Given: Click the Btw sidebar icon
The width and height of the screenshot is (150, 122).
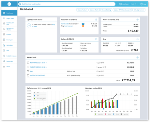Looking at the screenshot, I should (4, 50).
